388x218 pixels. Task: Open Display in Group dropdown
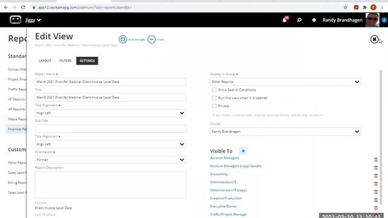point(286,82)
